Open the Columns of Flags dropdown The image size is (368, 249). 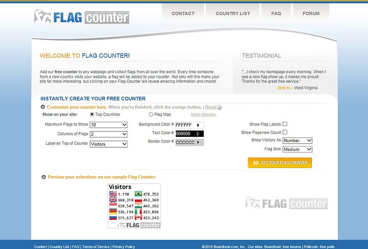coord(109,134)
